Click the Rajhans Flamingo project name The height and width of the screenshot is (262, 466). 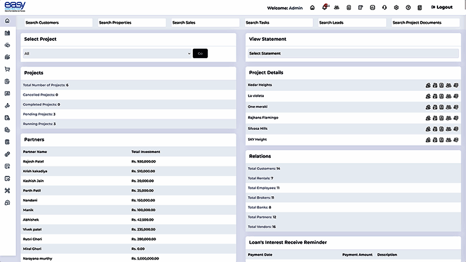(263, 118)
